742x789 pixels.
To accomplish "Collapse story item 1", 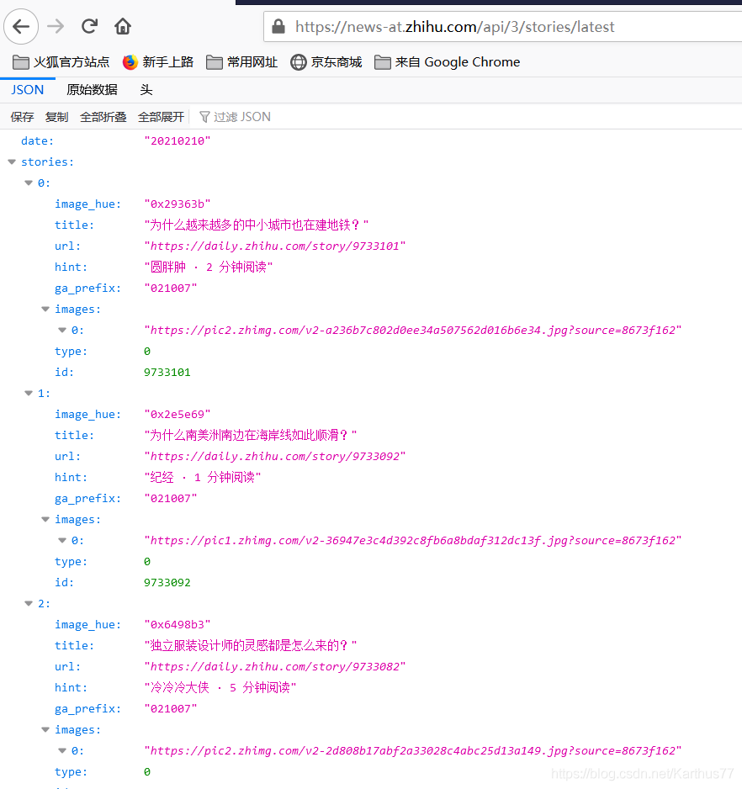I will click(29, 394).
